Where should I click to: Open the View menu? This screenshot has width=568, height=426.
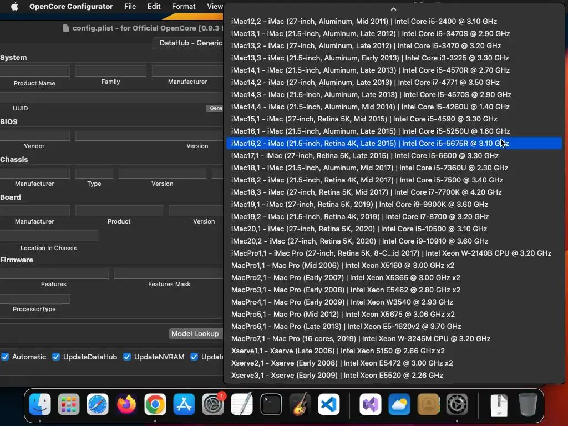click(215, 7)
